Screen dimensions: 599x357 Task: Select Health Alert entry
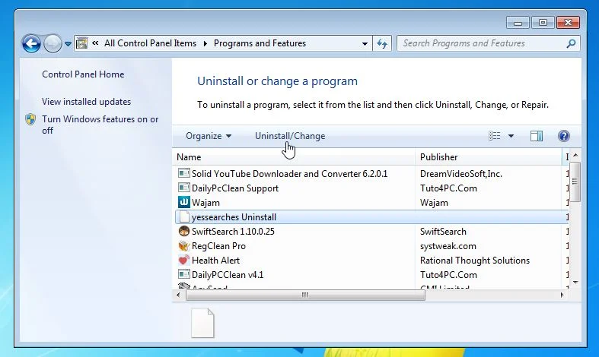tap(215, 261)
